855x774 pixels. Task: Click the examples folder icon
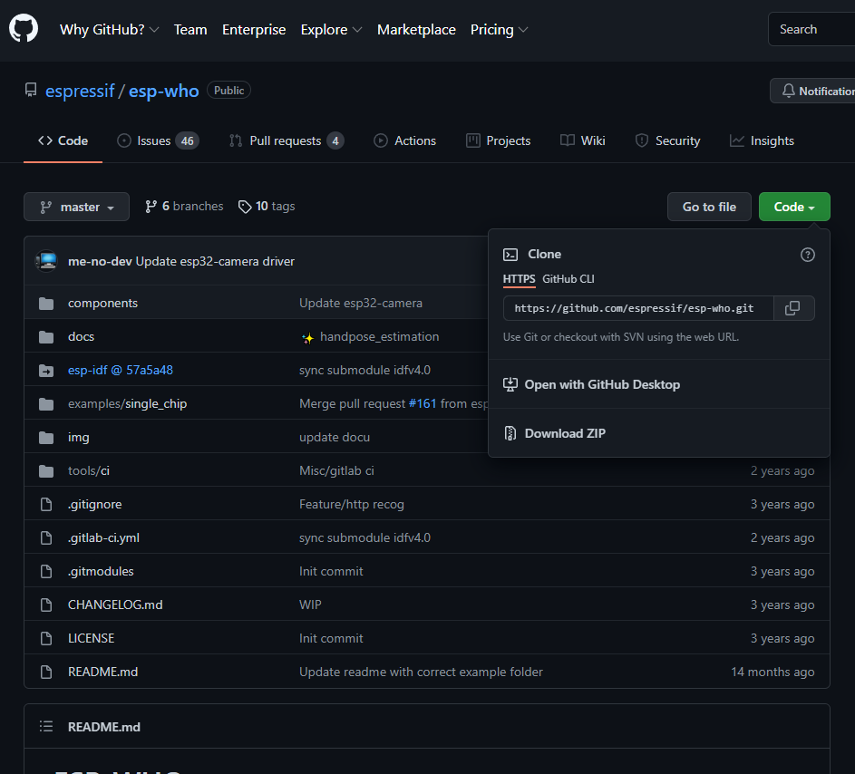[x=46, y=404]
